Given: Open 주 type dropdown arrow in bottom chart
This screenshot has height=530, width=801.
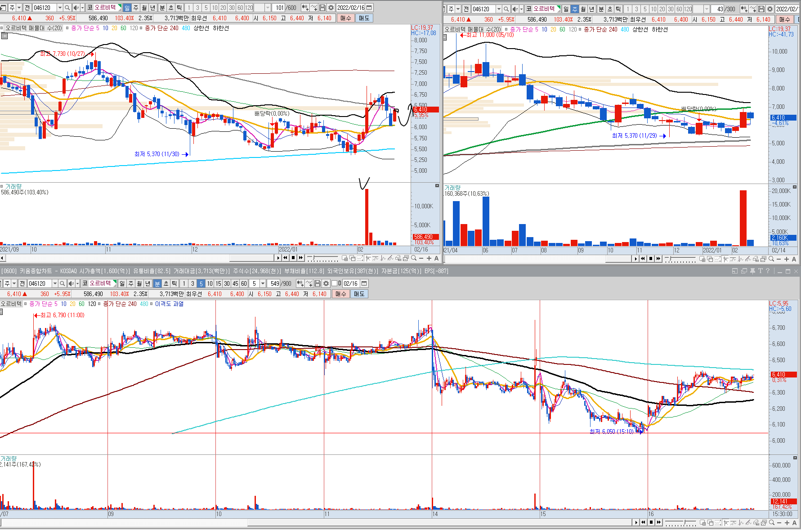Looking at the screenshot, I should (14, 283).
